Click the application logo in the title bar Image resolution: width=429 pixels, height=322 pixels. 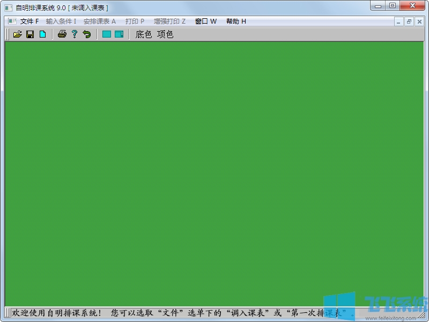pos(8,8)
